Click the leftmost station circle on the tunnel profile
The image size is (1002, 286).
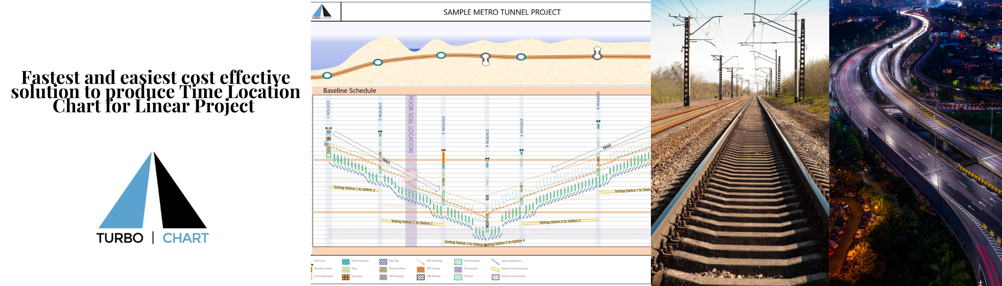(x=327, y=76)
